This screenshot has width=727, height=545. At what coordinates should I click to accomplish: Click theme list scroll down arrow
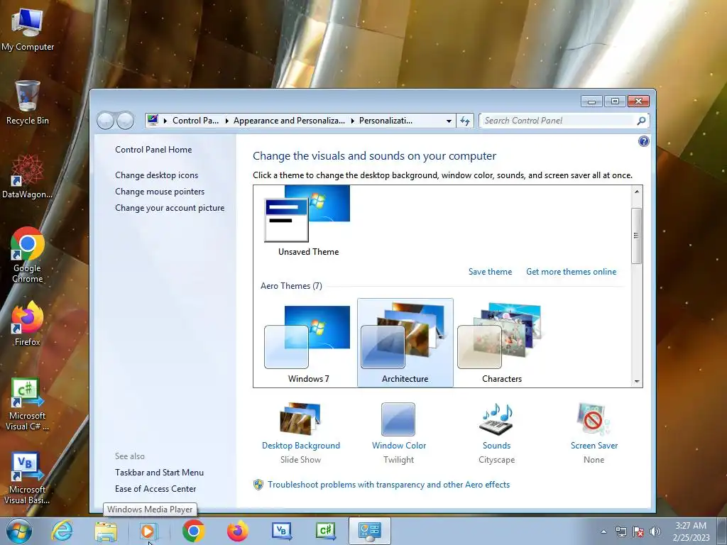tap(637, 381)
